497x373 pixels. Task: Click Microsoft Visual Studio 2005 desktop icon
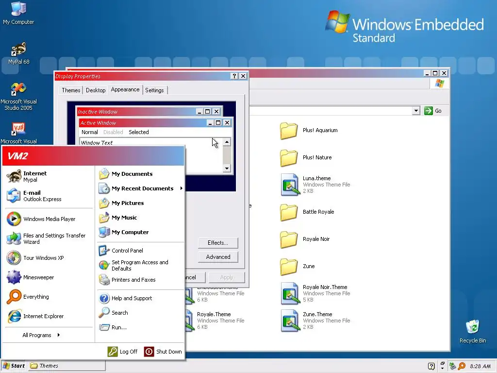[x=18, y=96]
